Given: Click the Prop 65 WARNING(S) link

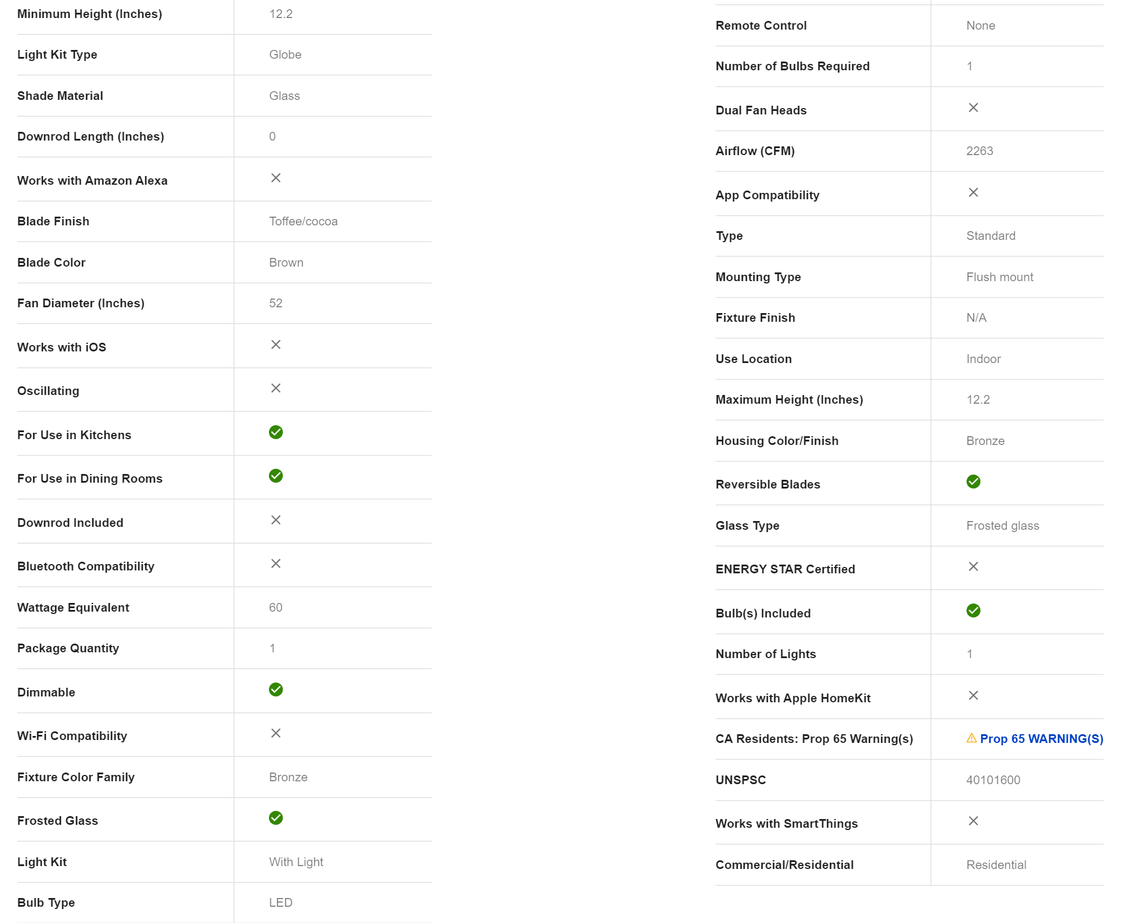Looking at the screenshot, I should point(1041,739).
